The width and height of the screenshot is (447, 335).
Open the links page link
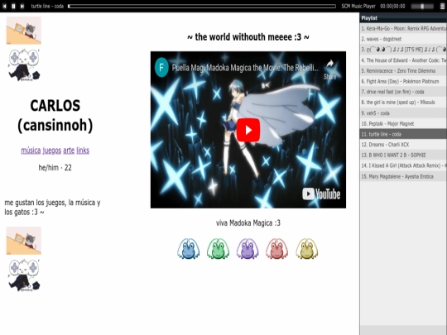(83, 150)
